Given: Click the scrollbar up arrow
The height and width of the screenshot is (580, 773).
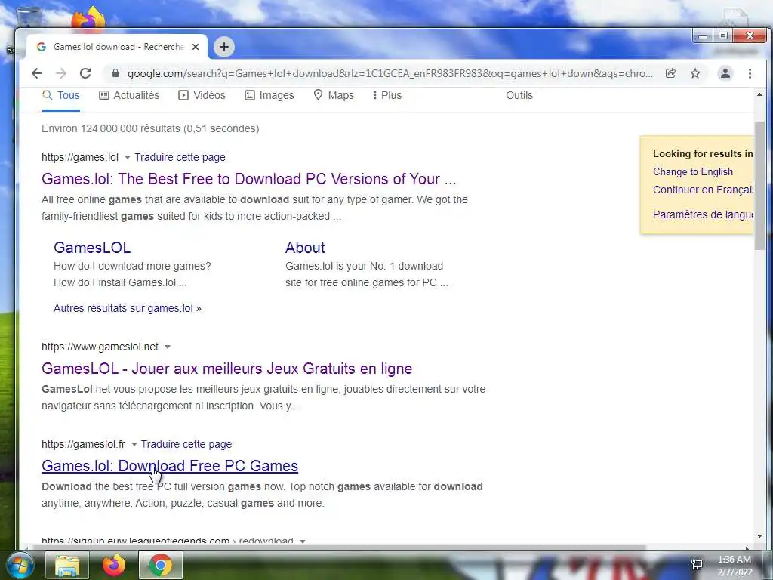Looking at the screenshot, I should (759, 94).
